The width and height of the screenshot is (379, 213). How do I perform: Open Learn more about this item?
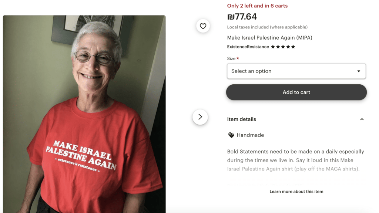[296, 192]
